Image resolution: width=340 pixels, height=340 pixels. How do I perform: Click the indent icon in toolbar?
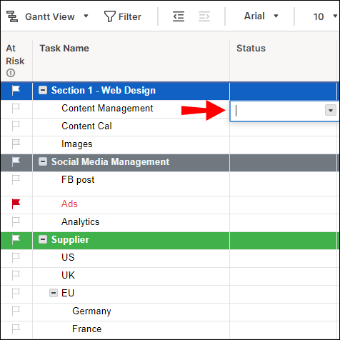coord(204,16)
